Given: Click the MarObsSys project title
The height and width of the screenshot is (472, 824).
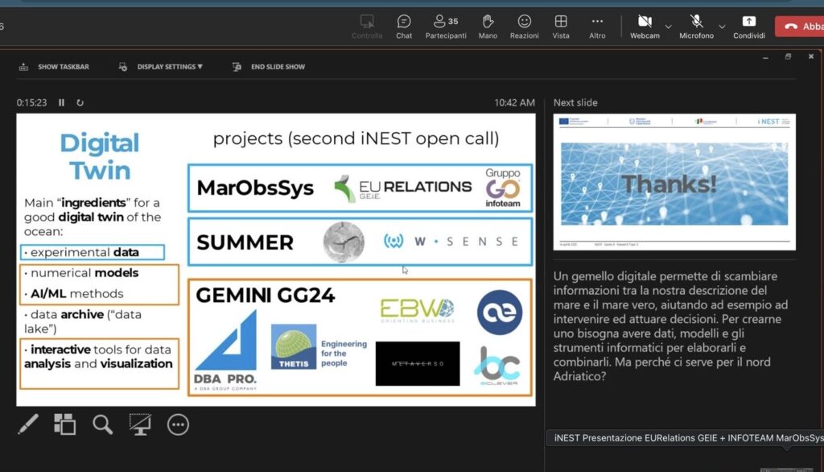Looking at the screenshot, I should (255, 188).
